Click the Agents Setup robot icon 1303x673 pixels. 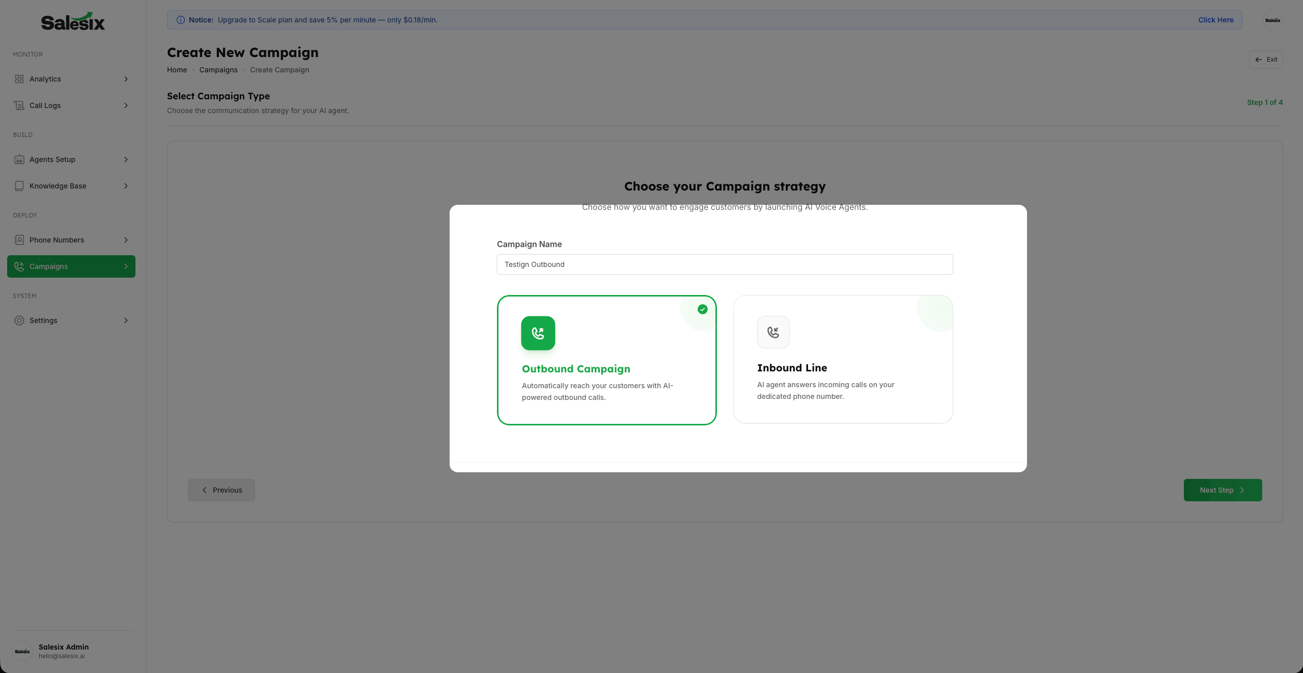[x=19, y=159]
